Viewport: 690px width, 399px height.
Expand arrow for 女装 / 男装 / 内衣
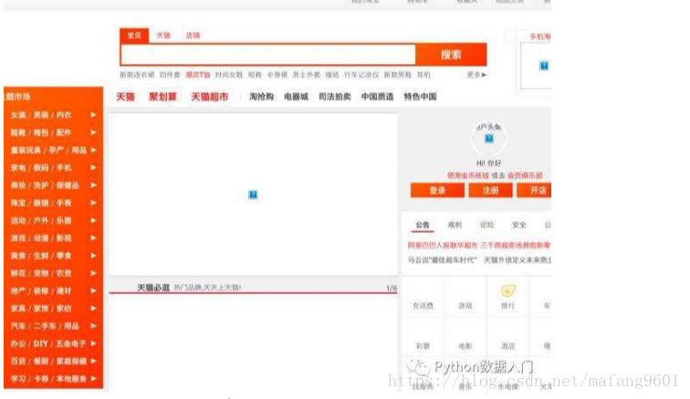pos(93,115)
